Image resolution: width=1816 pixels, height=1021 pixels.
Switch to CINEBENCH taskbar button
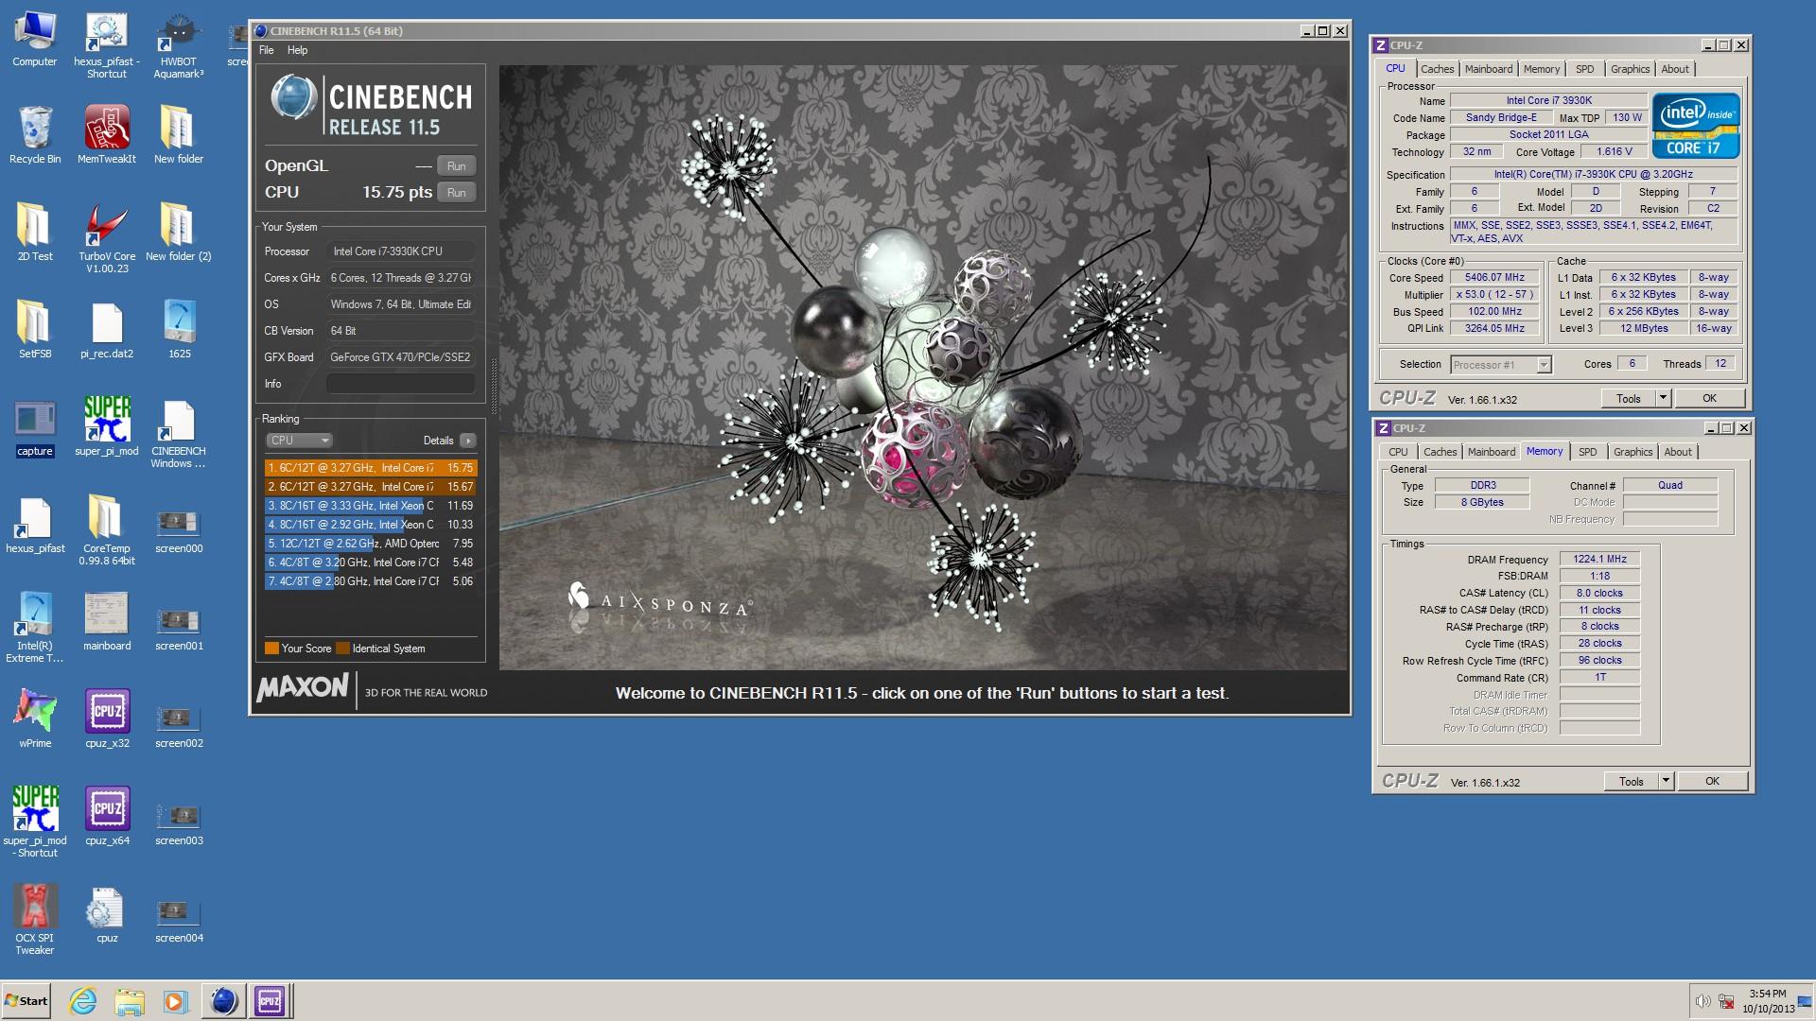click(224, 1001)
